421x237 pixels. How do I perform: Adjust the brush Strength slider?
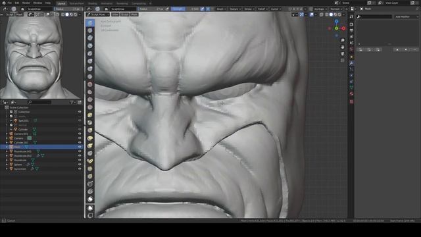pos(186,9)
